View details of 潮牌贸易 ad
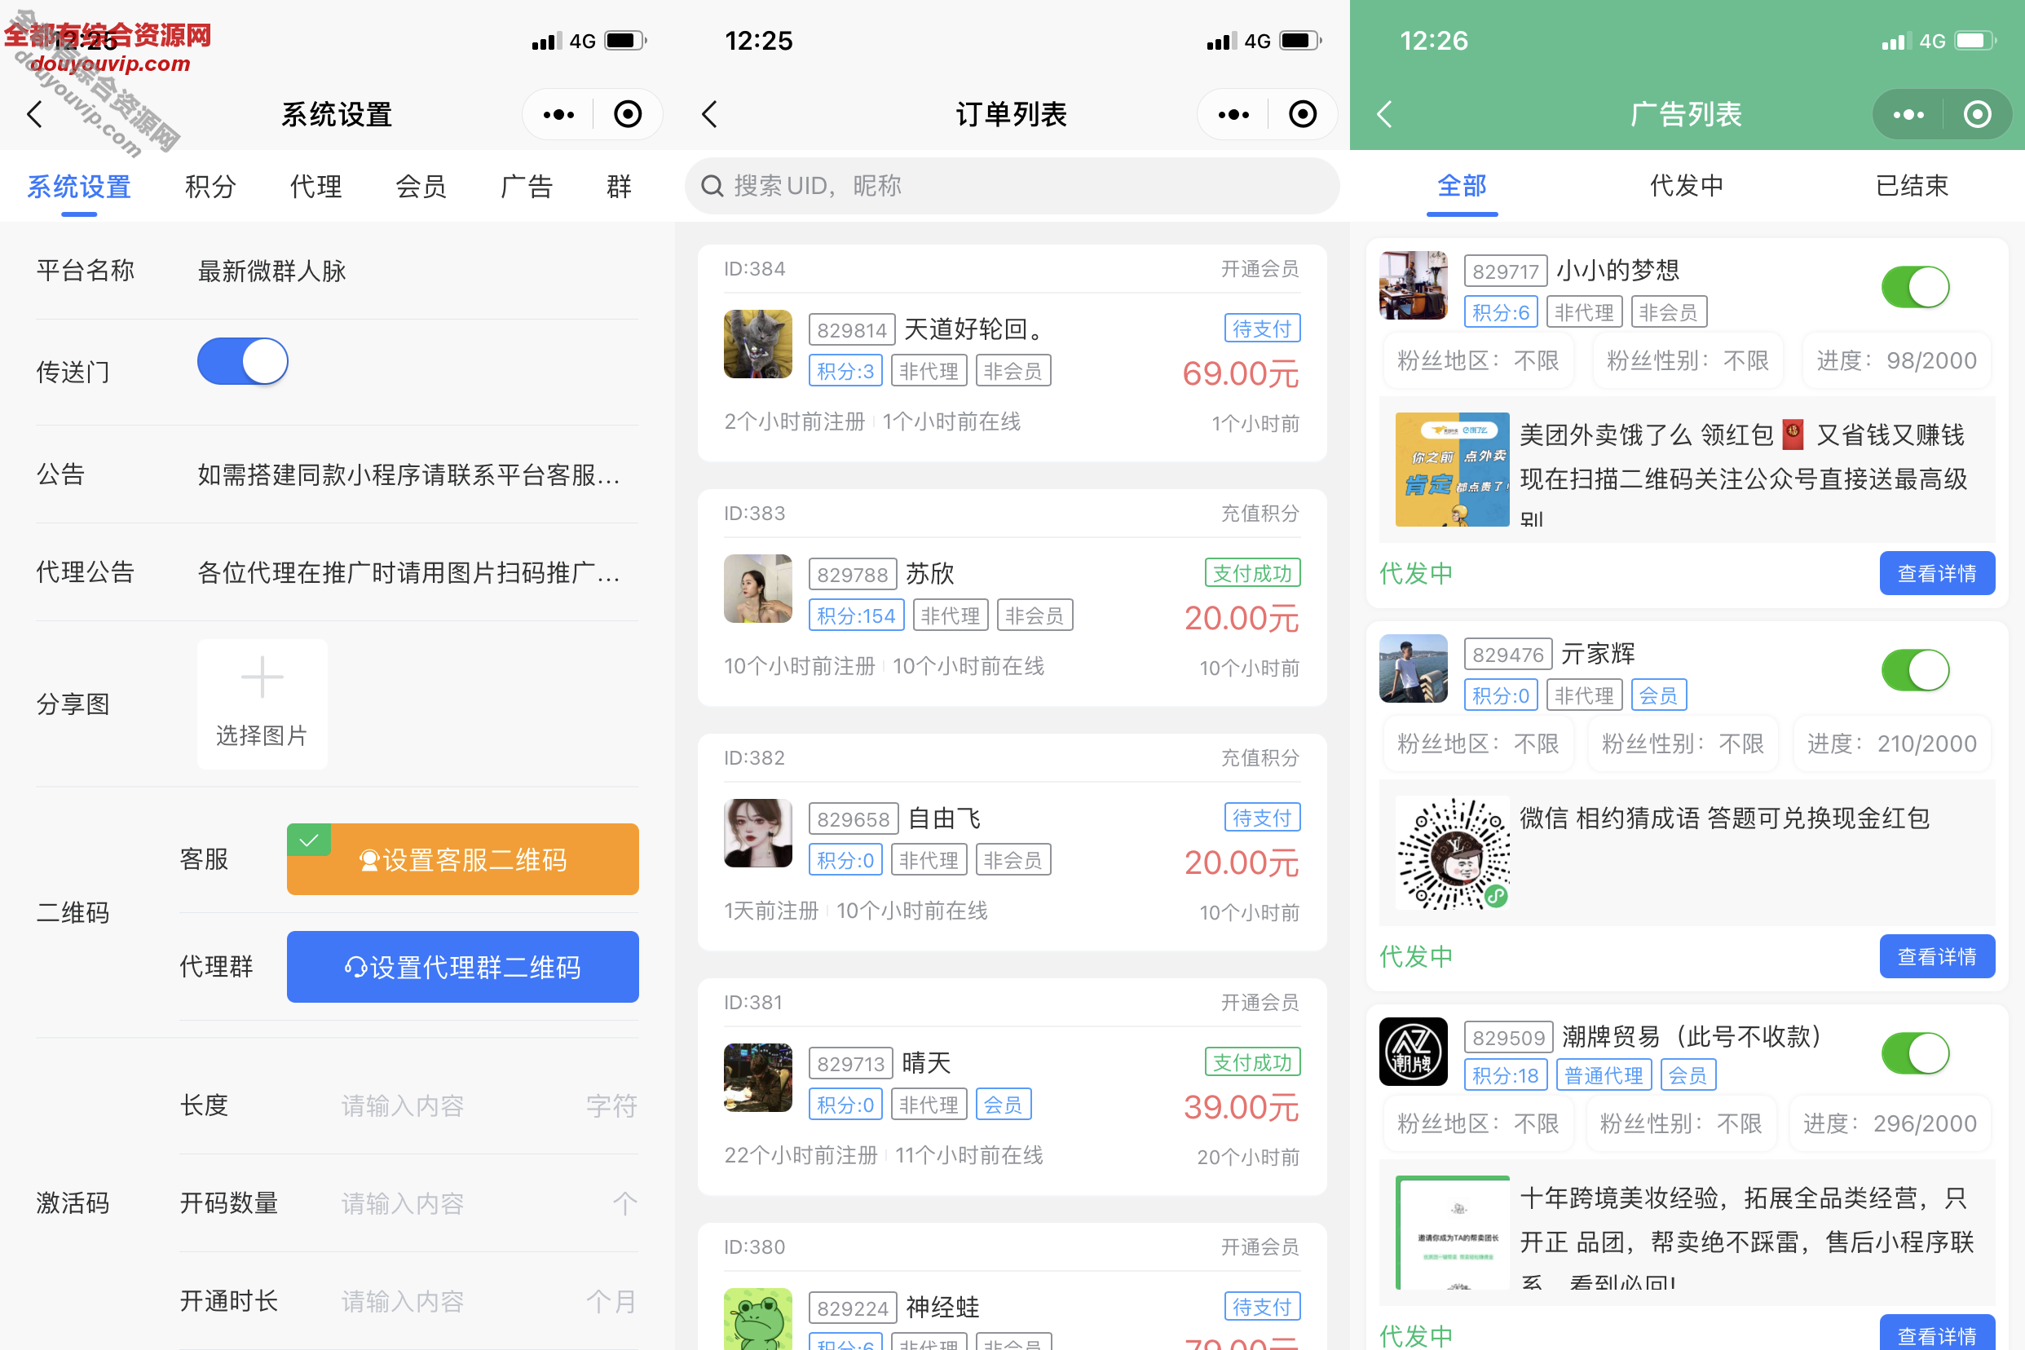 (x=1937, y=1333)
